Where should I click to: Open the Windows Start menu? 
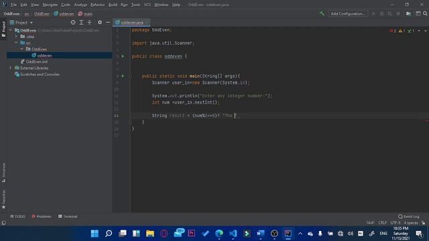95,234
